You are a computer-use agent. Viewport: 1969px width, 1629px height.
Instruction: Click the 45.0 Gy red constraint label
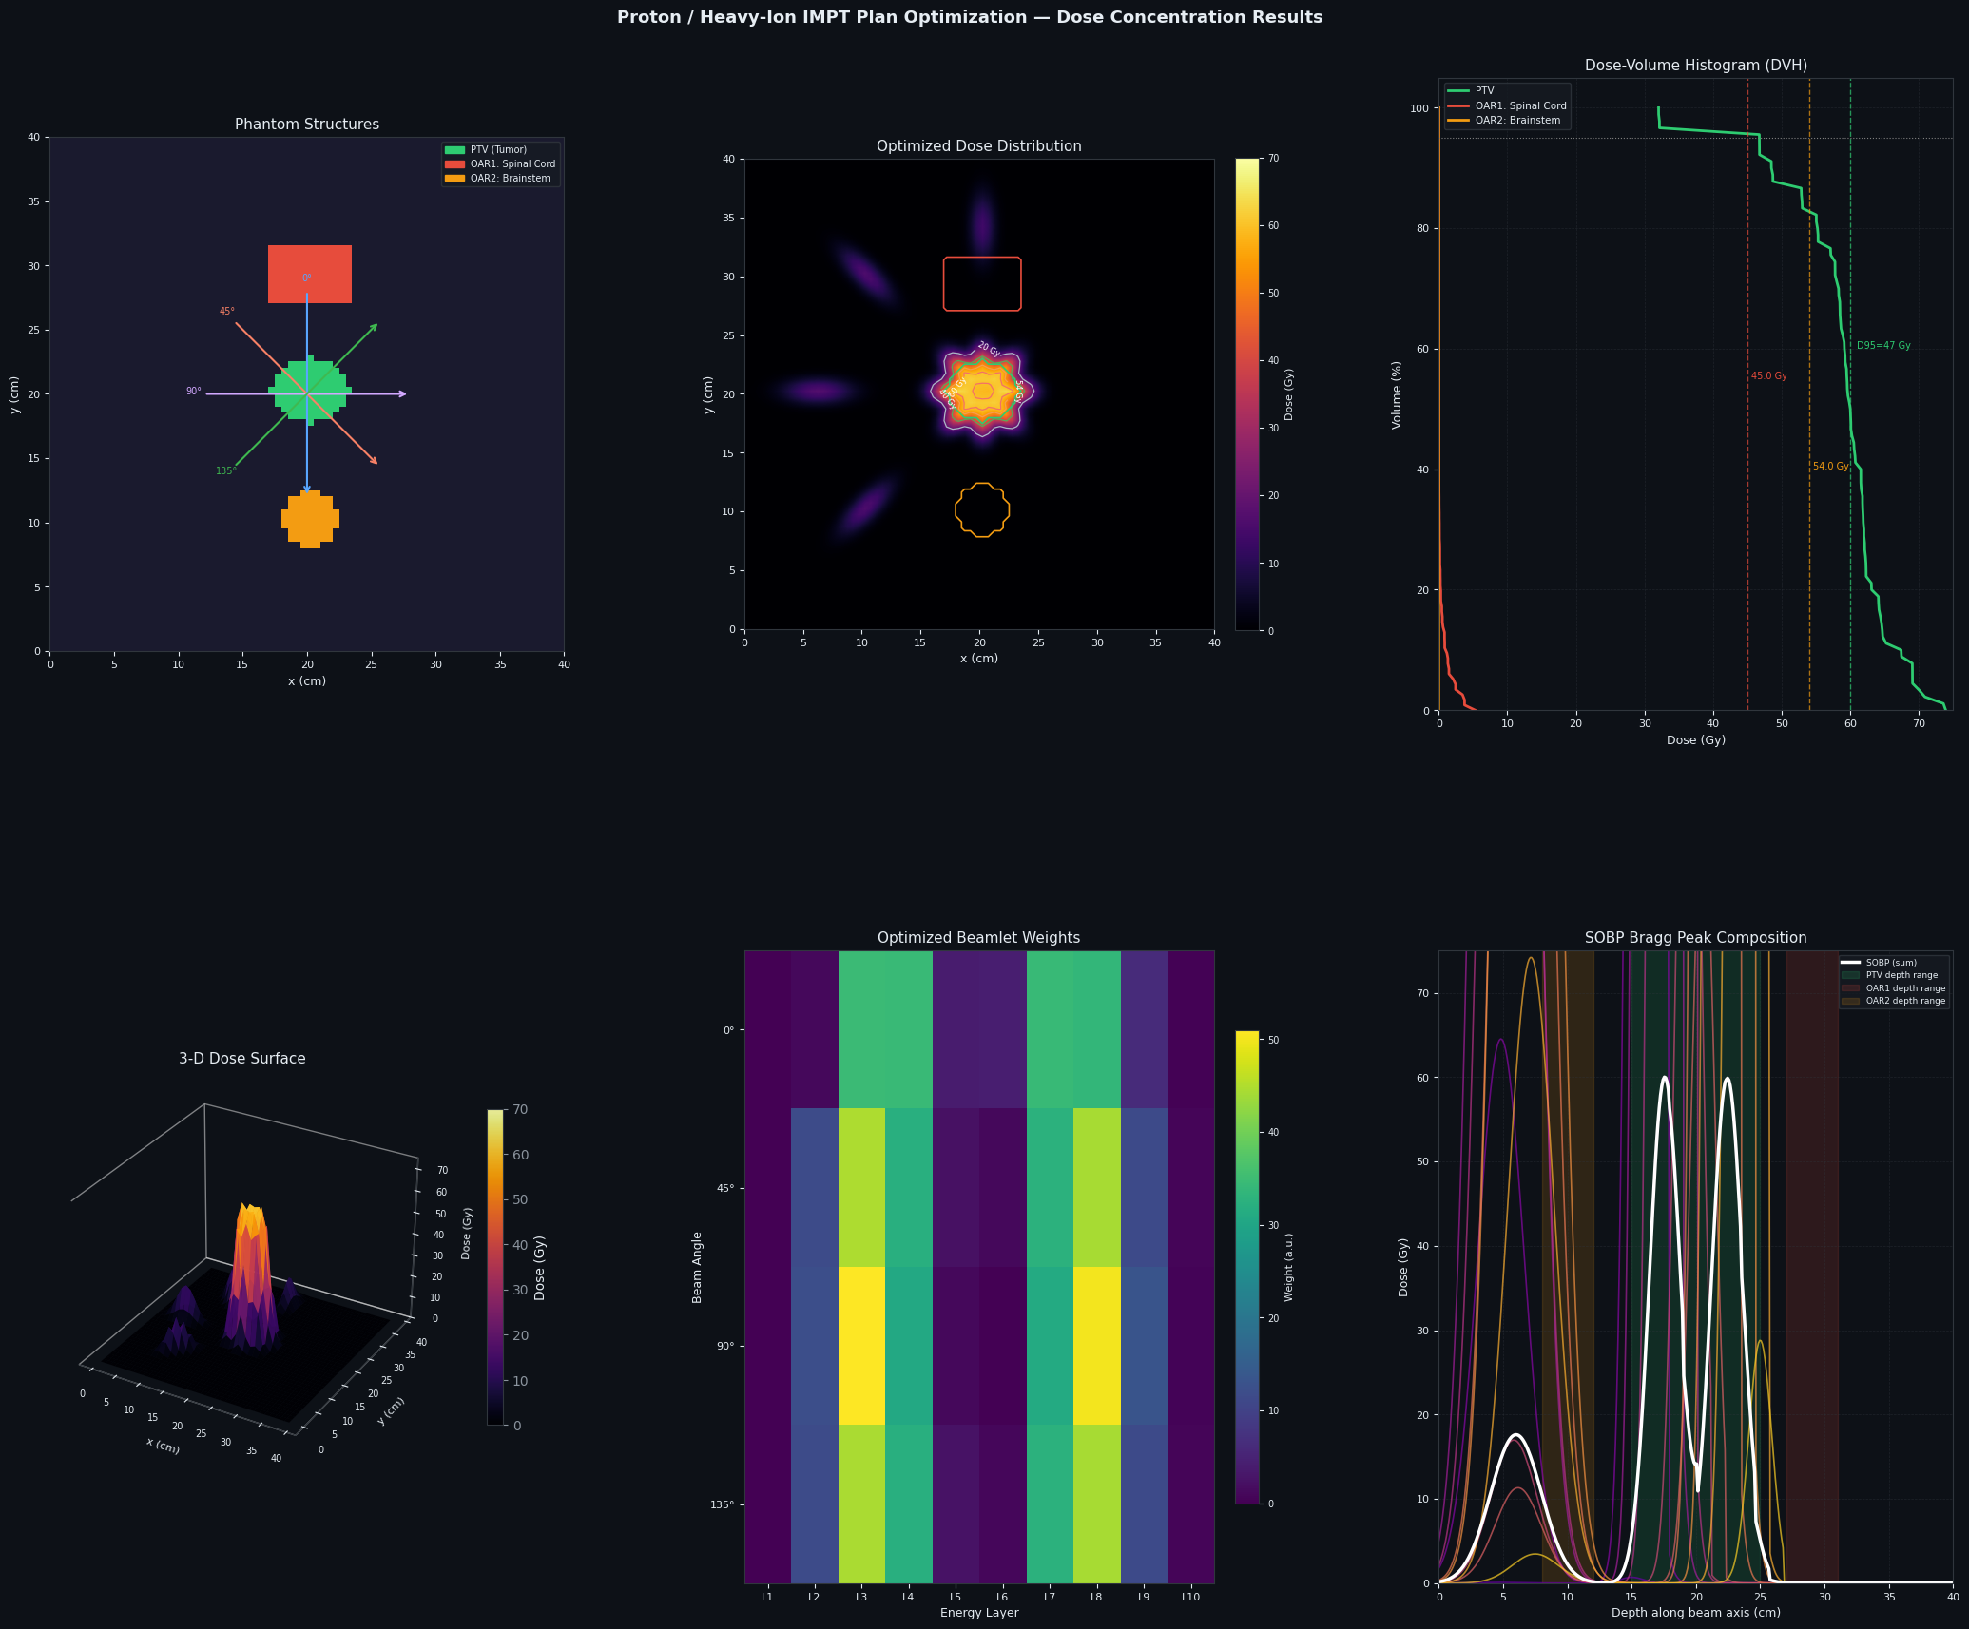click(x=1769, y=376)
